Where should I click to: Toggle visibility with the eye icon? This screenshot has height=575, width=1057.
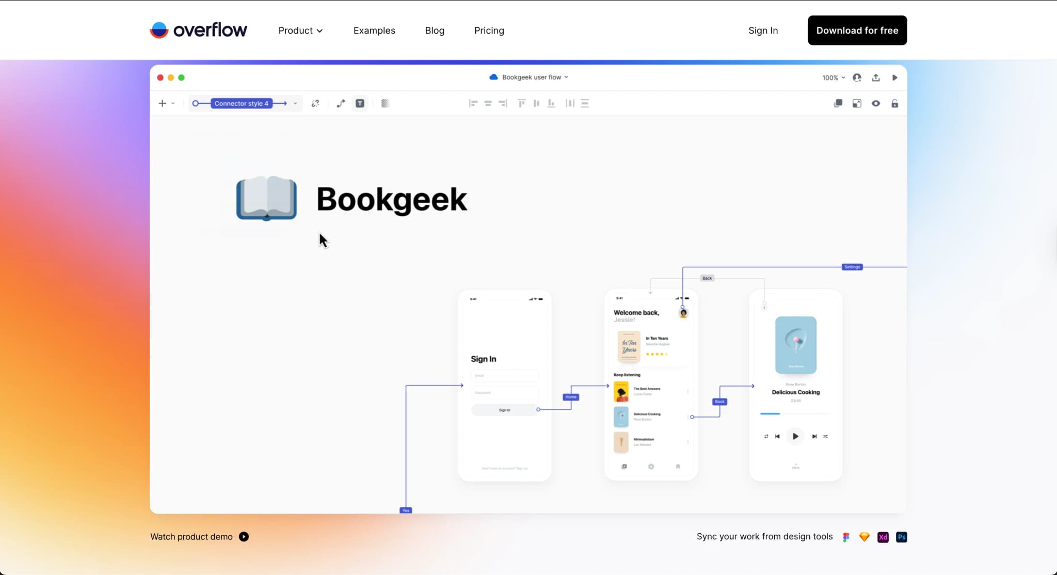pos(876,103)
